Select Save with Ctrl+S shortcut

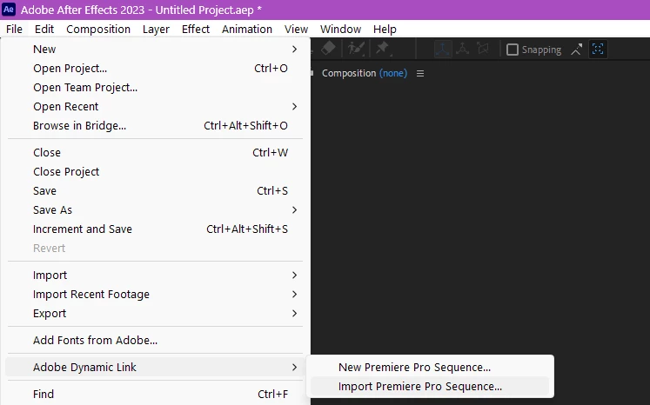155,190
